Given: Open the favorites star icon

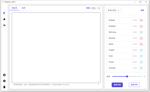Looking at the screenshot, I should tap(4, 19).
